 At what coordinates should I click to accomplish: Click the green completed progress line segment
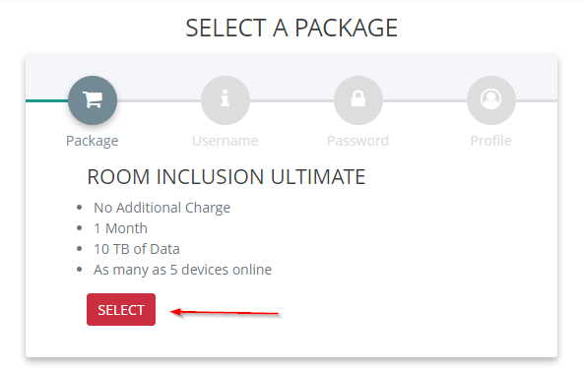(x=47, y=100)
